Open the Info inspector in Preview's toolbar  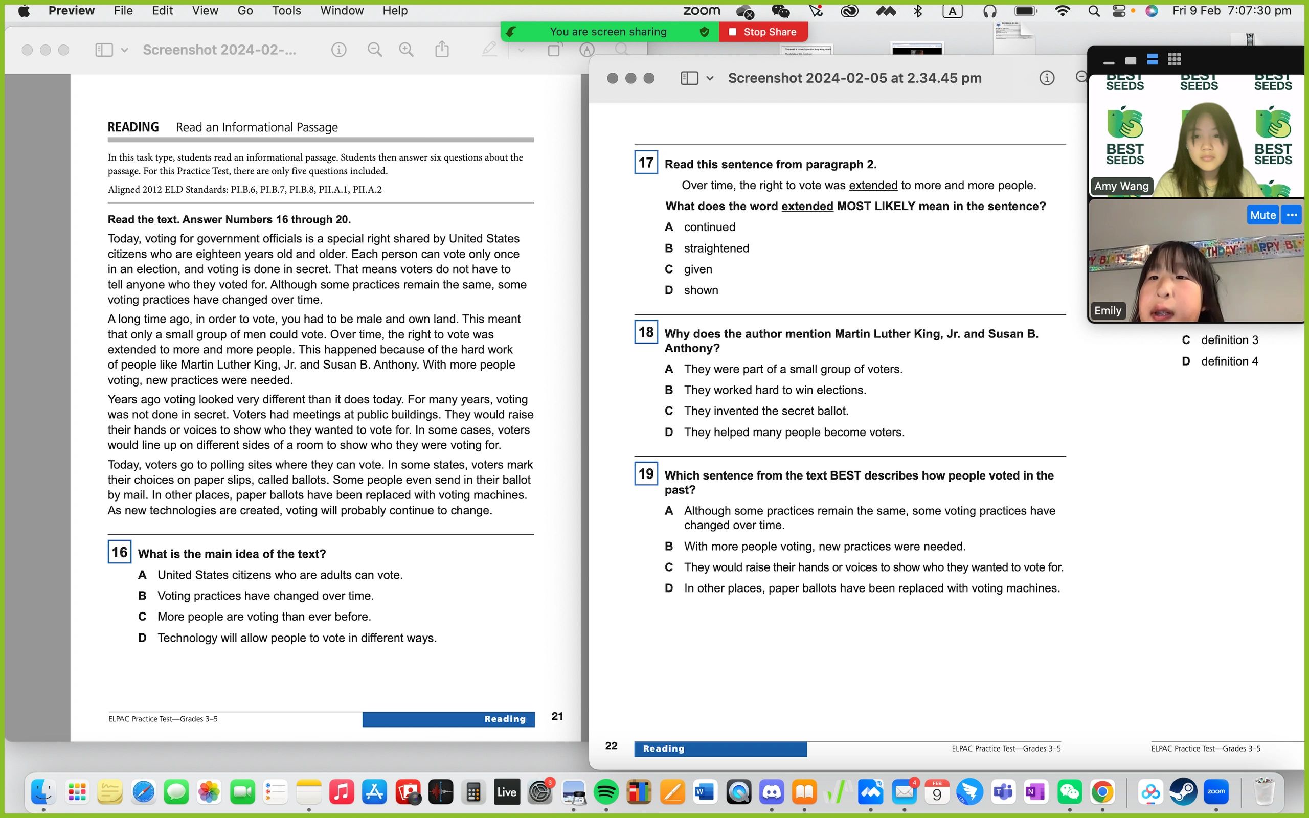click(339, 49)
